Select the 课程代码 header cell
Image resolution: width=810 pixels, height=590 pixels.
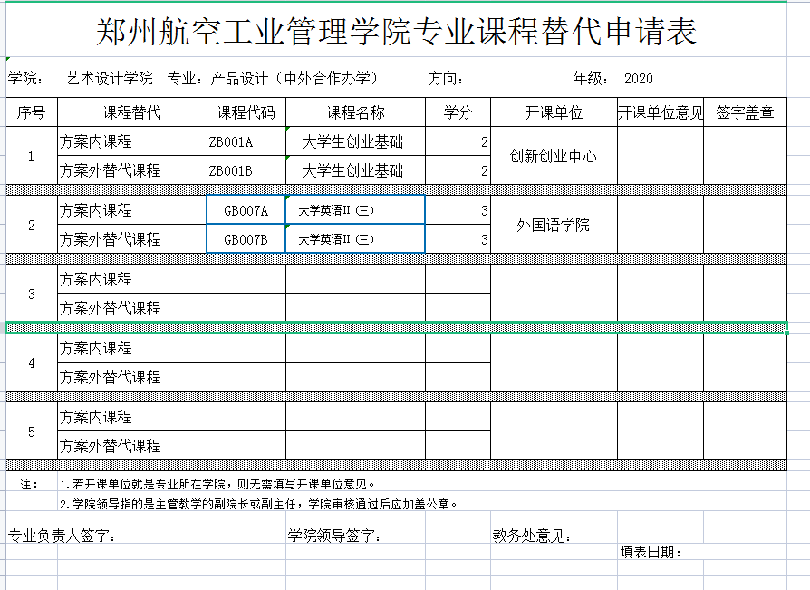click(246, 112)
